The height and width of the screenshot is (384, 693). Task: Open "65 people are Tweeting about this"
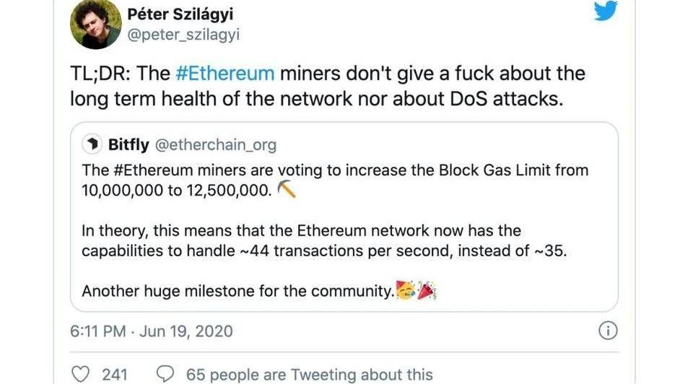(309, 375)
